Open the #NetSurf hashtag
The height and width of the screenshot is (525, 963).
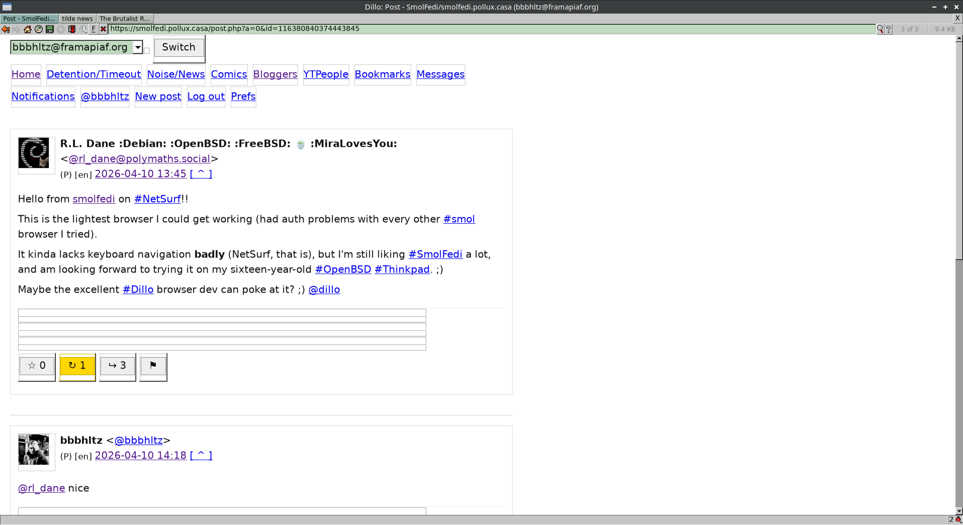click(x=158, y=199)
